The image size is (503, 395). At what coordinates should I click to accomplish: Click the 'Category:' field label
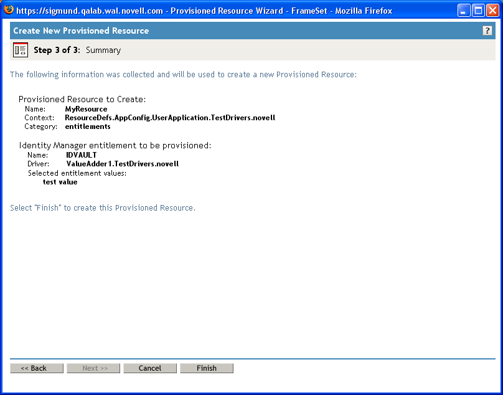click(40, 126)
